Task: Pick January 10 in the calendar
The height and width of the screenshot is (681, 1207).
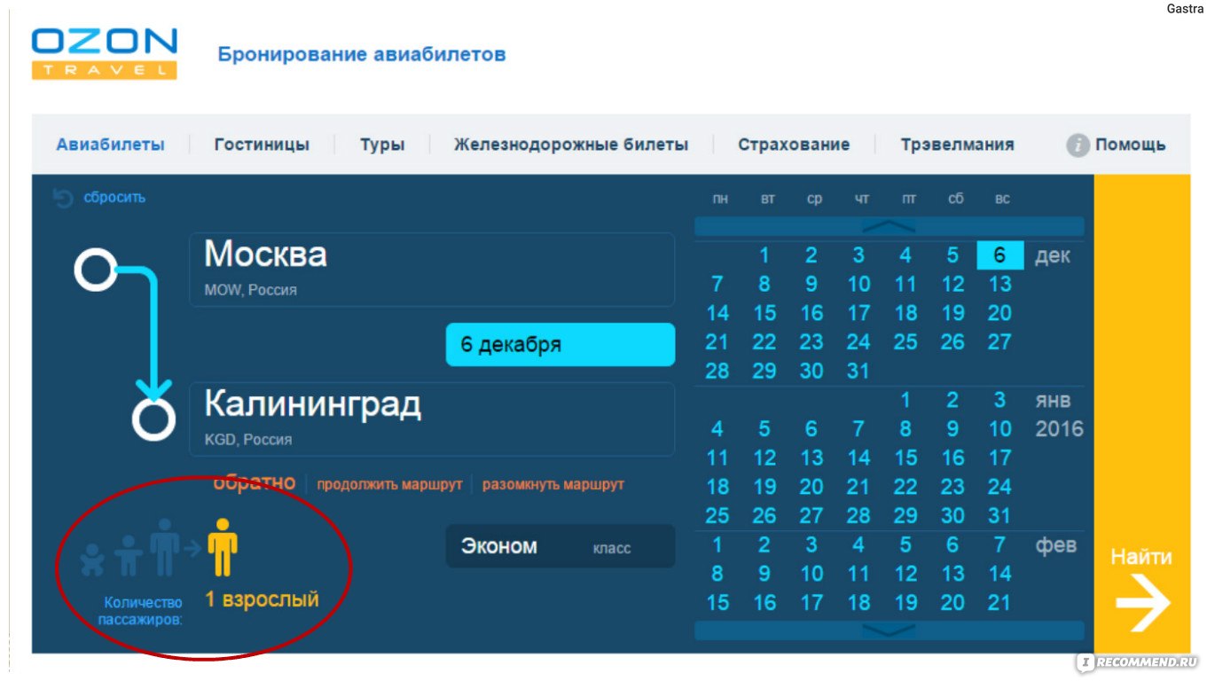Action: point(999,429)
